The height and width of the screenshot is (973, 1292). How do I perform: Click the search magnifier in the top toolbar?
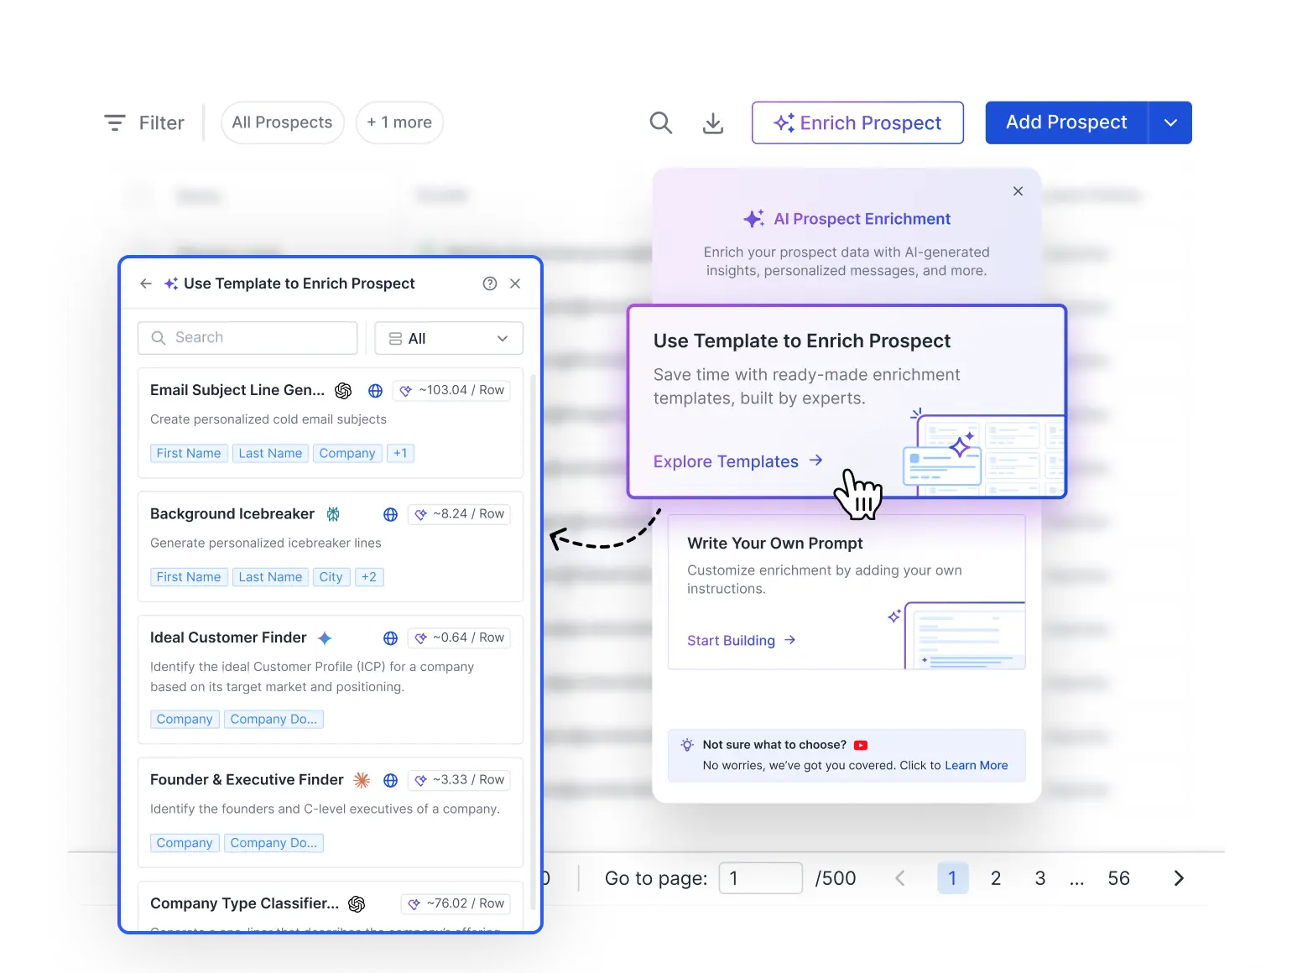point(660,122)
